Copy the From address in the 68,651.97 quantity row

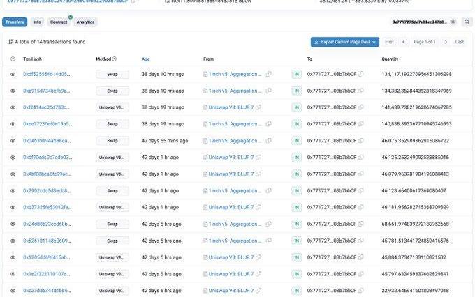[x=269, y=224]
